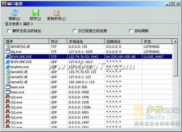Click QQ penguin icon on port 1493 row
Screen dimensions: 182x132
[x=8, y=117]
